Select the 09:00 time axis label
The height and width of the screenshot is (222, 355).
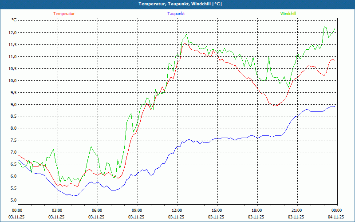tap(137, 210)
